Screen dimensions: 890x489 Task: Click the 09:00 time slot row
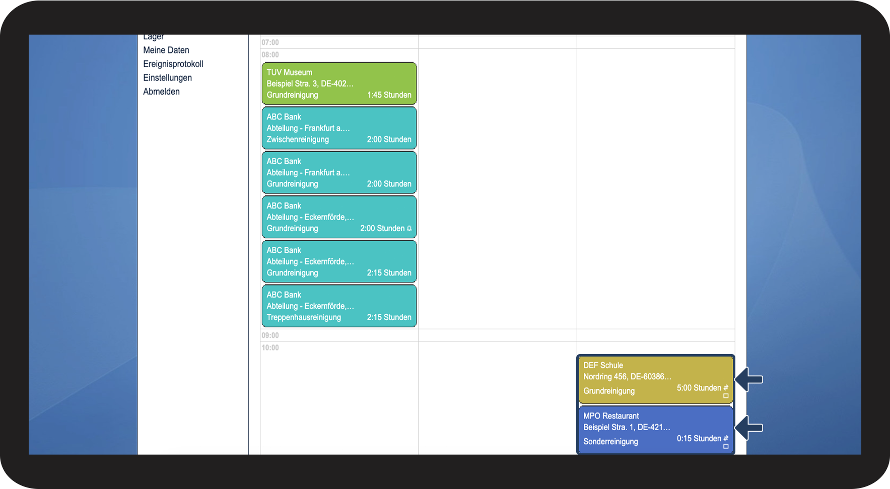point(498,335)
